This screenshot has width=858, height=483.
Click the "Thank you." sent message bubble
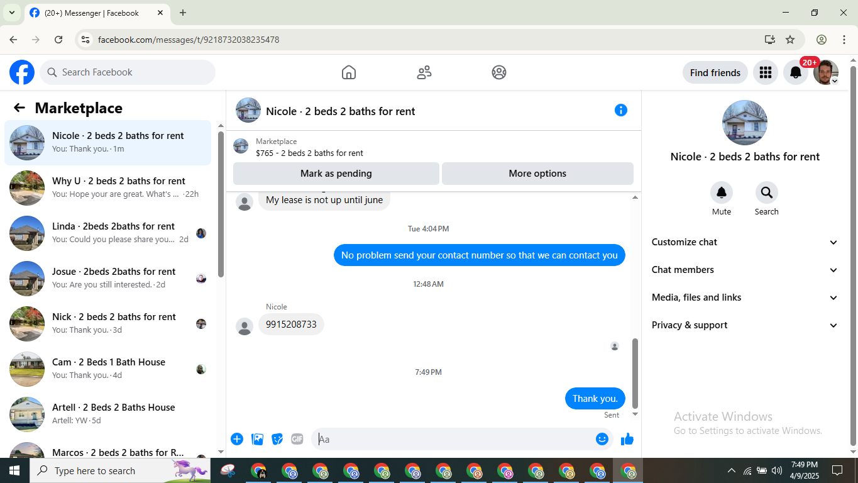(595, 399)
